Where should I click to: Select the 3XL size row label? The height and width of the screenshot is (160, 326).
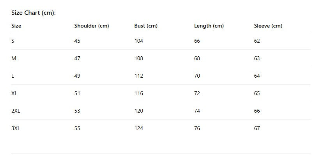[x=16, y=128]
